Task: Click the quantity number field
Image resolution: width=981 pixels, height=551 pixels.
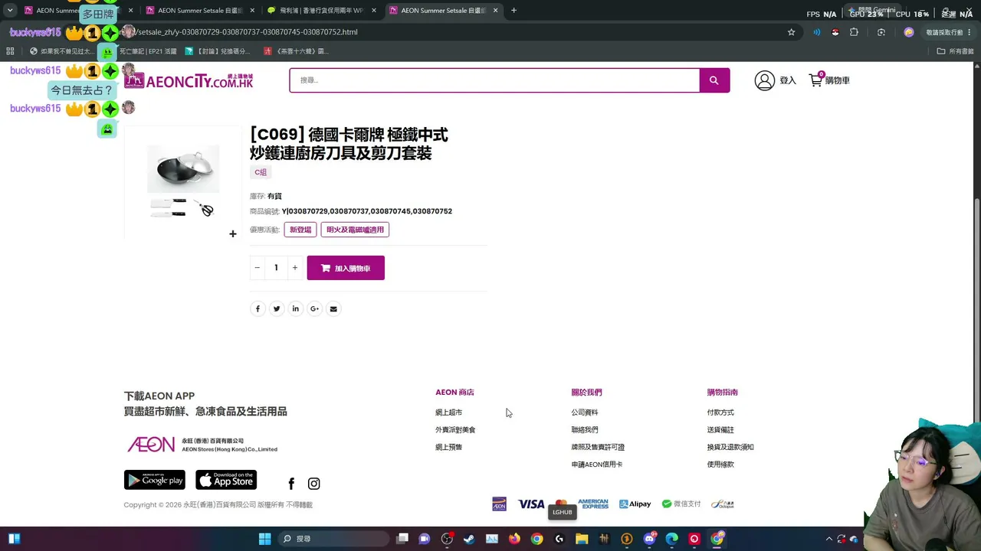Action: pyautogui.click(x=276, y=268)
